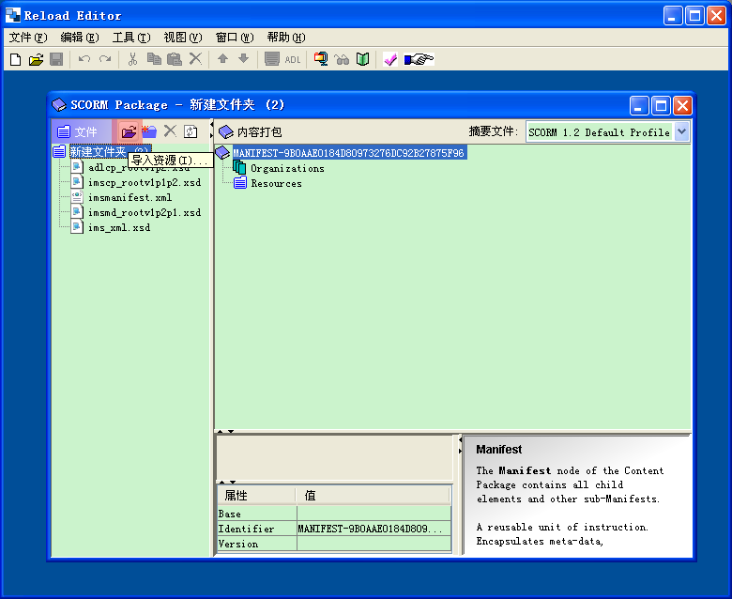
Task: Click collapse arrows below manifest tree pane
Action: pos(225,431)
